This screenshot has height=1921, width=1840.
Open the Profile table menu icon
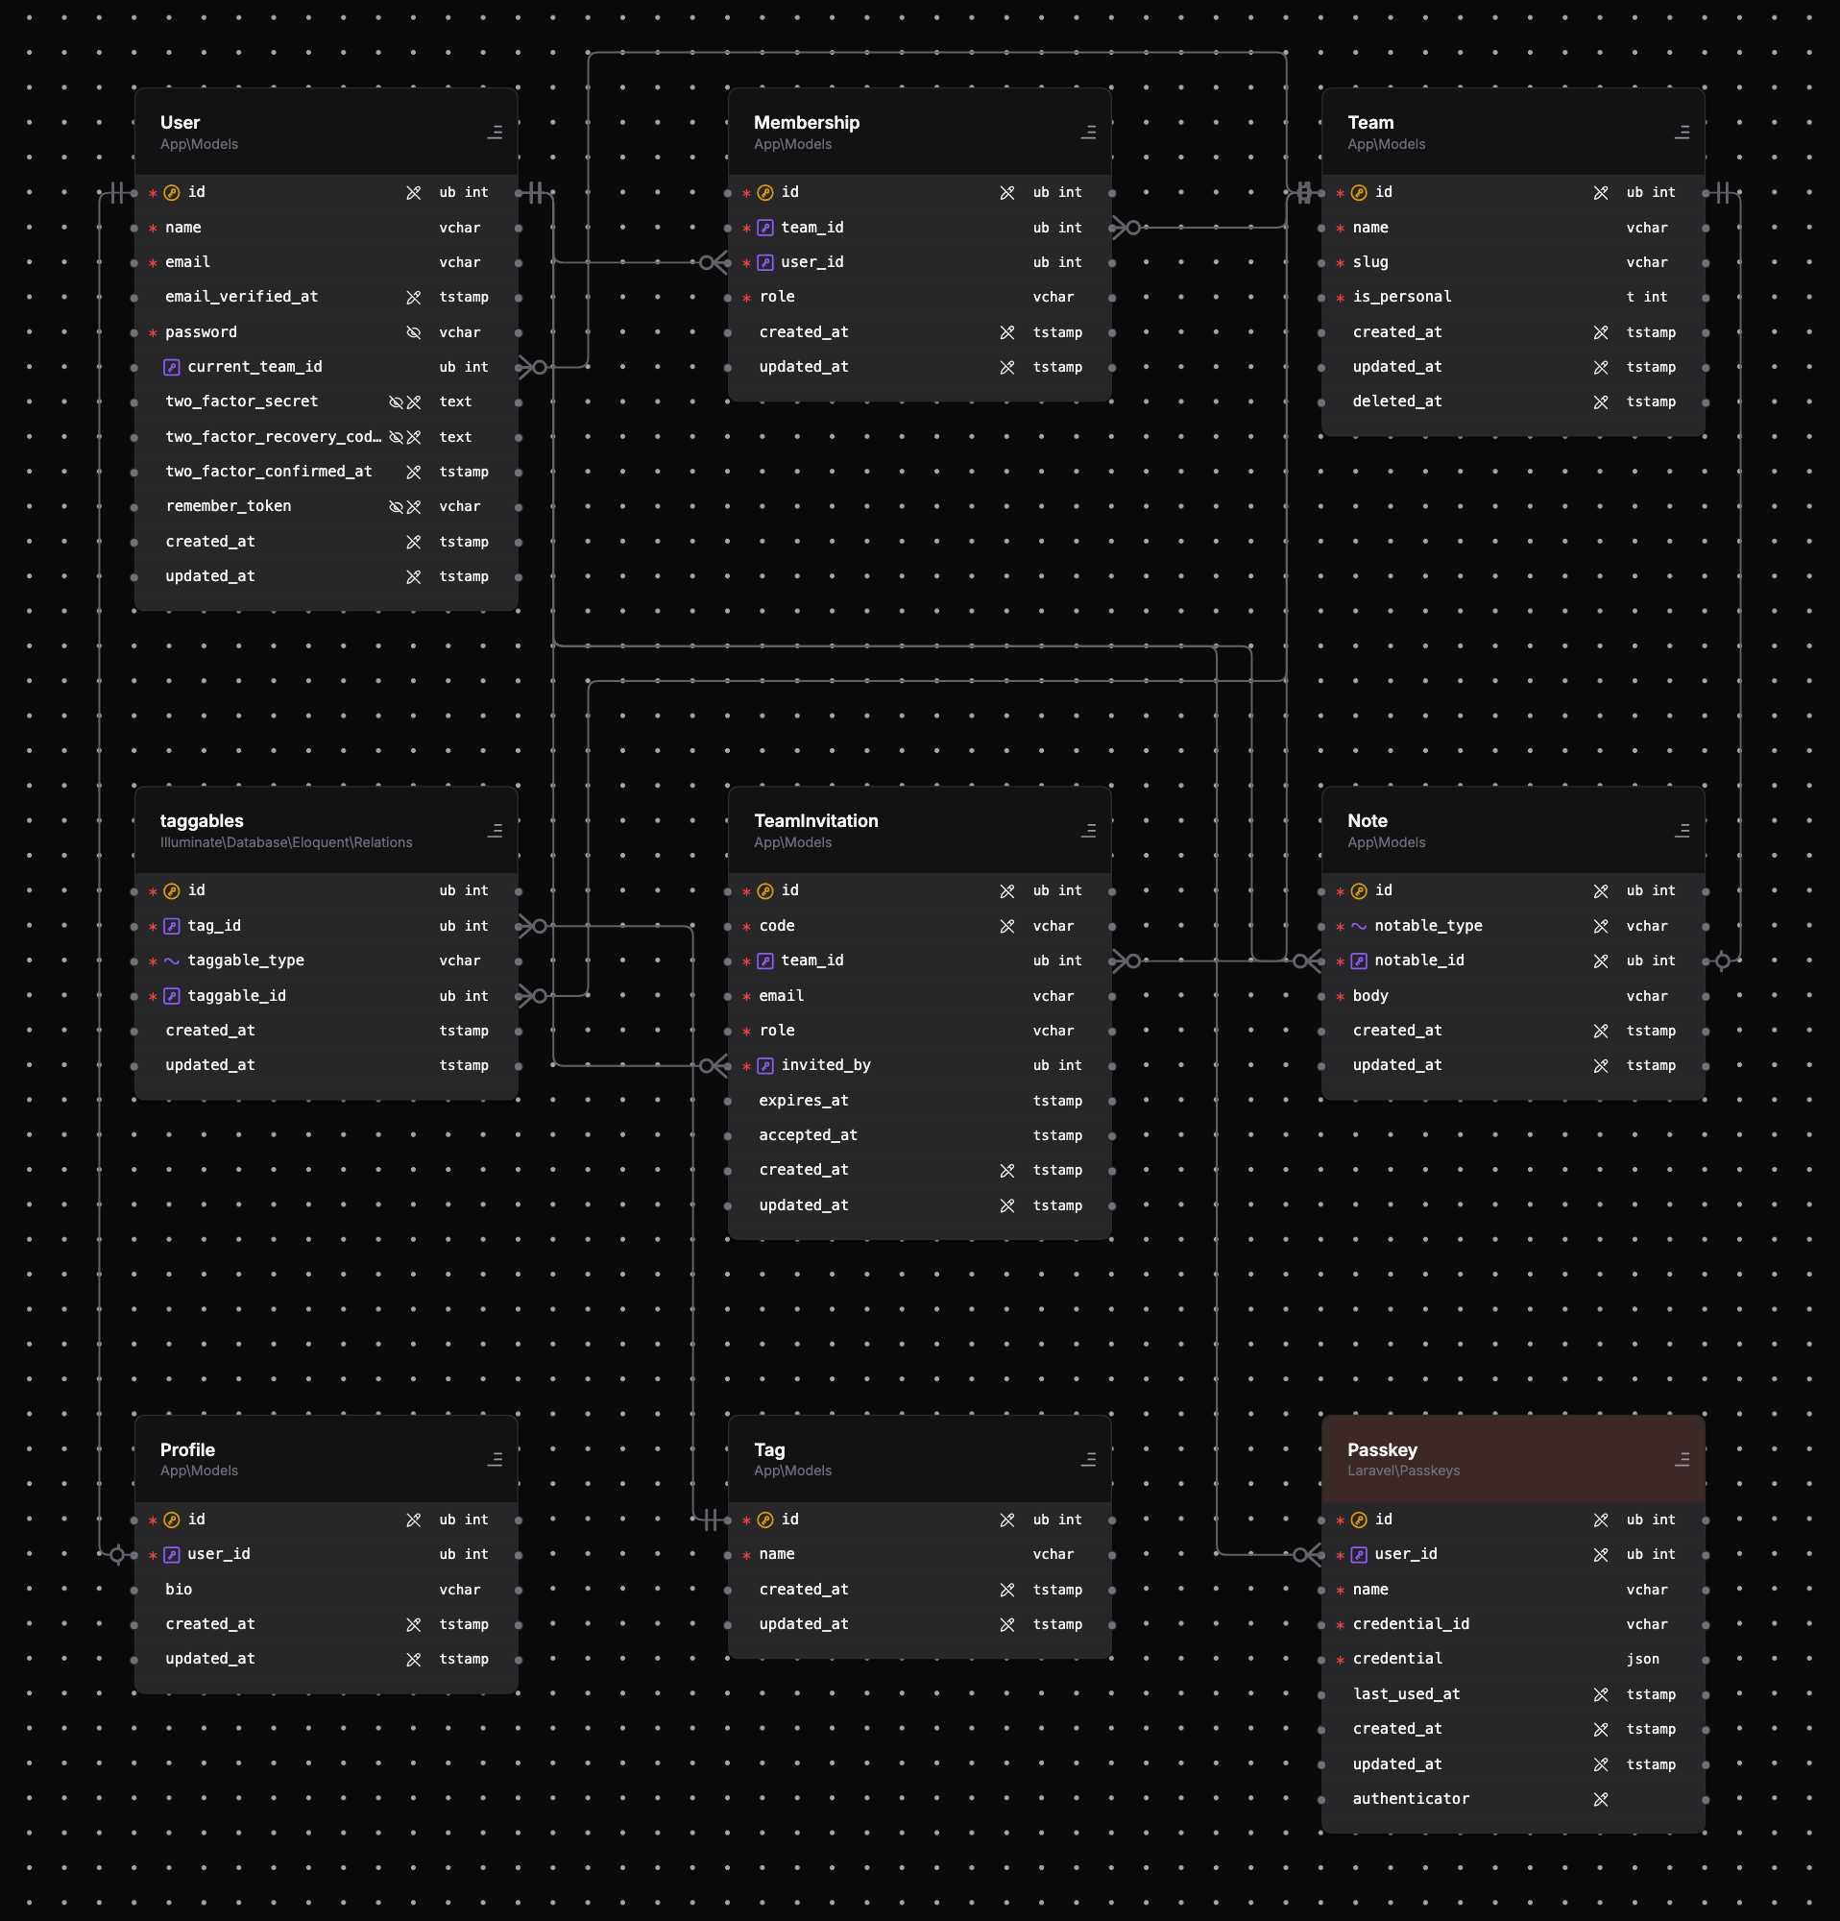point(495,1460)
